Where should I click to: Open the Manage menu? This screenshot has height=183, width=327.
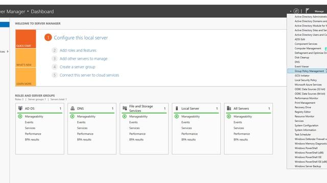coord(319,11)
